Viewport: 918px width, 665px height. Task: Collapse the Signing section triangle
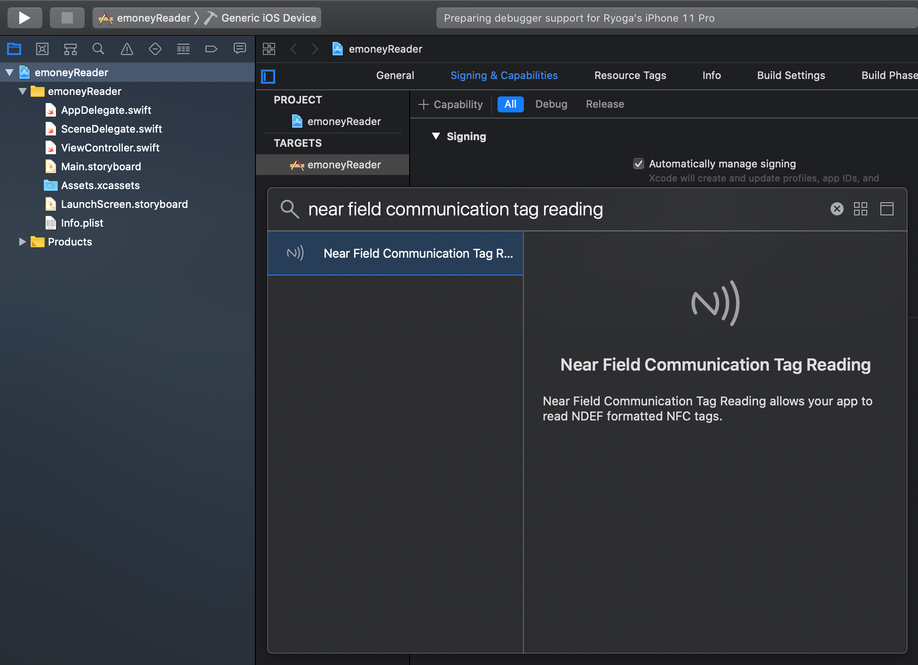tap(436, 136)
